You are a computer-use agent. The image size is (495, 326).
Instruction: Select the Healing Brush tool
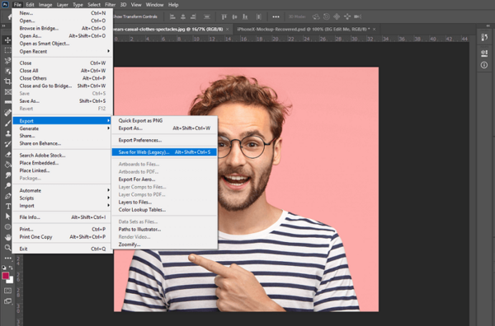(7, 113)
